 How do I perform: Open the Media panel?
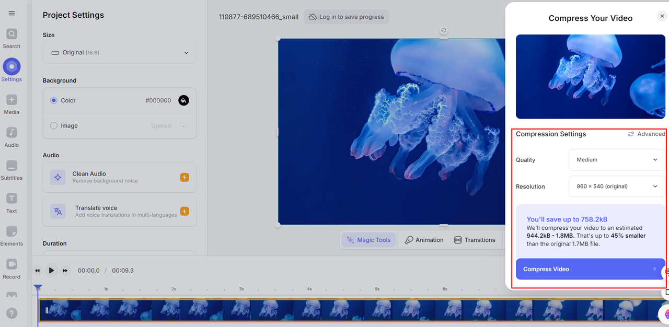click(x=11, y=104)
